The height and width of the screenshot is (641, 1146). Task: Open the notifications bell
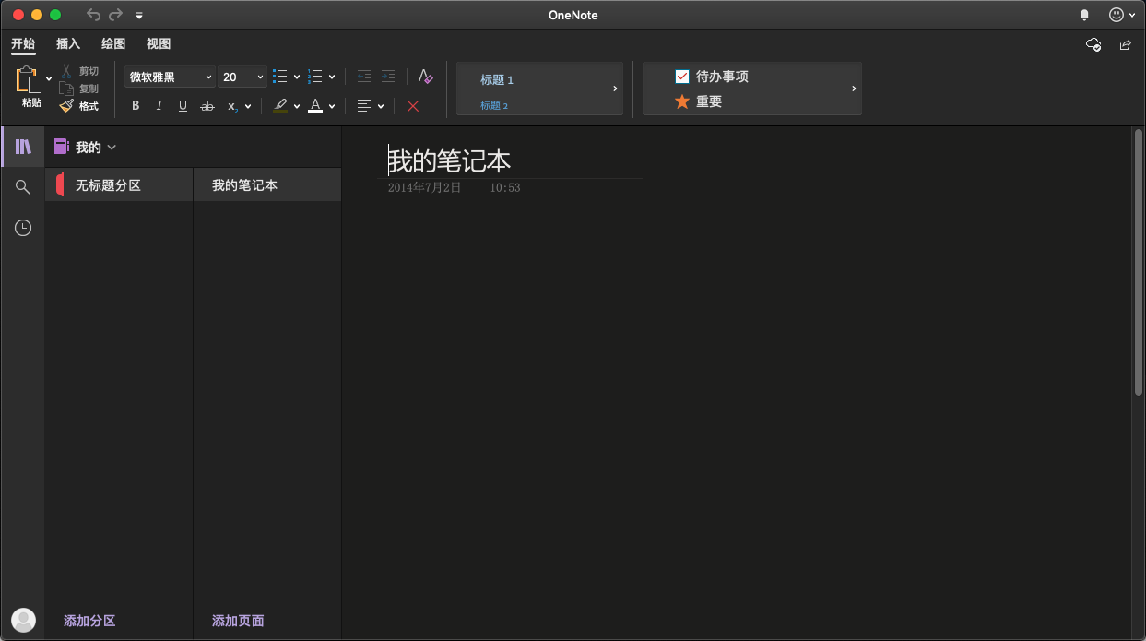tap(1084, 15)
